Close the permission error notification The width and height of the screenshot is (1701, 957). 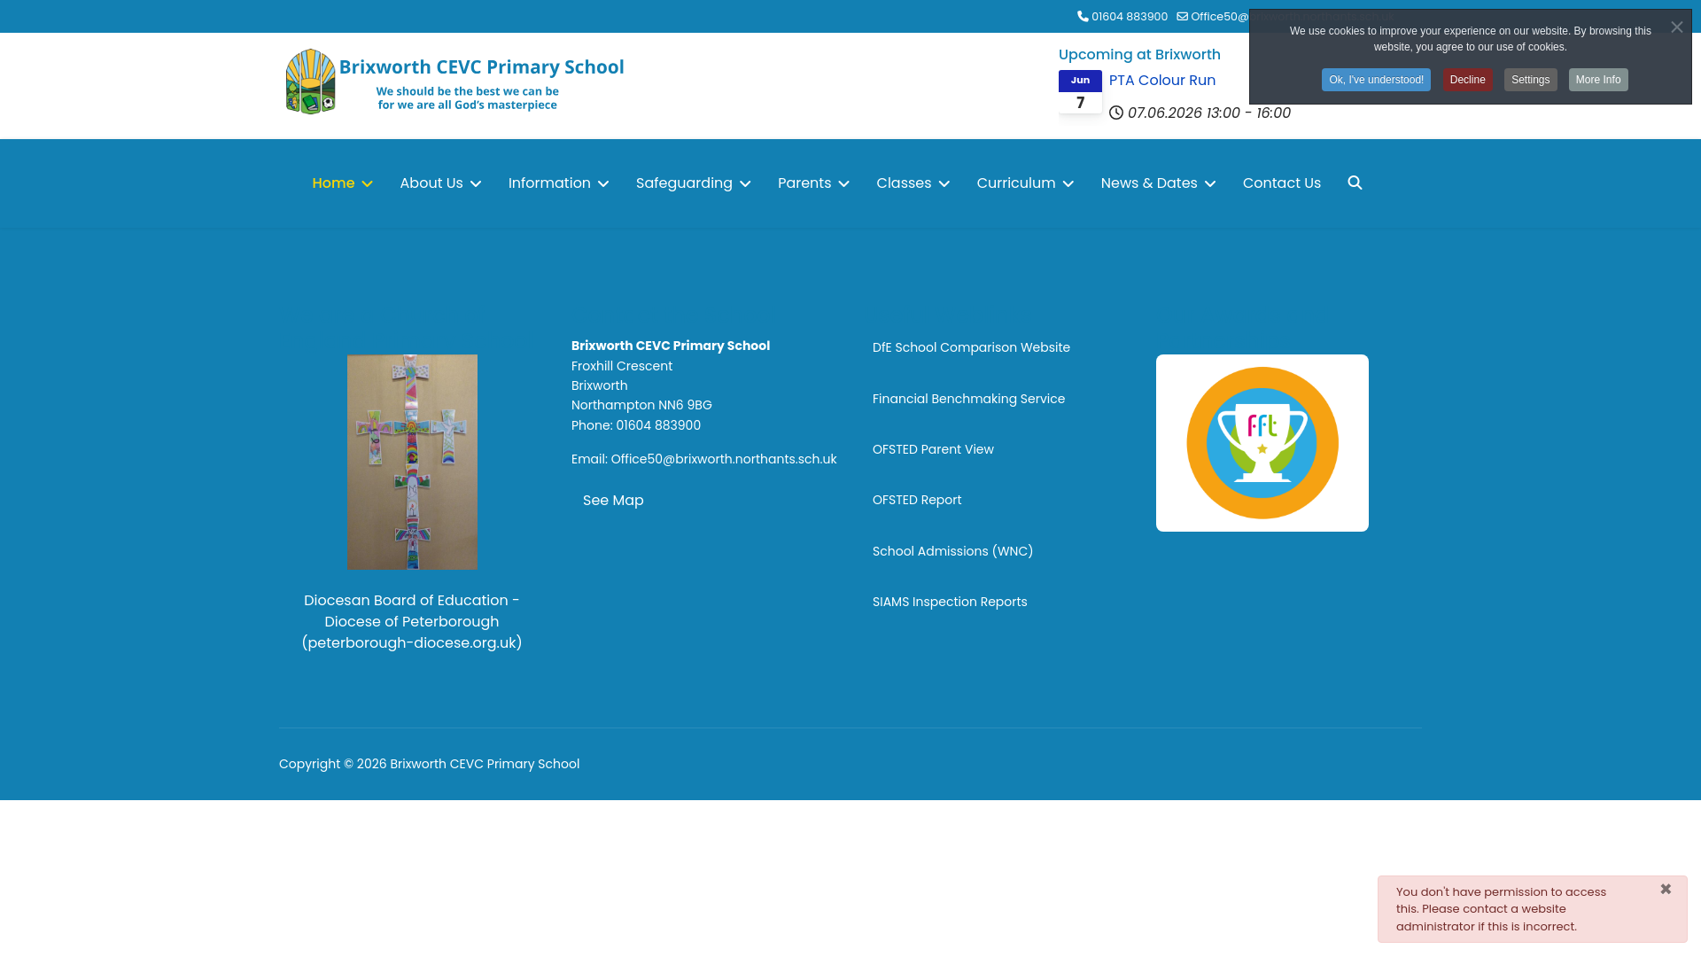coord(1666,889)
